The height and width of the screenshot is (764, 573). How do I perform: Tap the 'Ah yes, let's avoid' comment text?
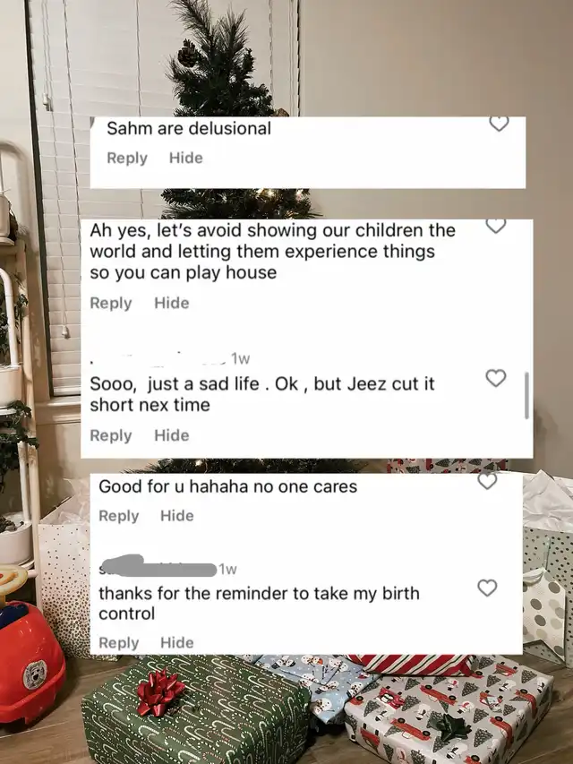(x=272, y=251)
